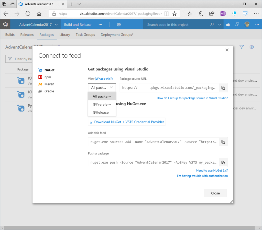Image resolution: width=262 pixels, height=230 pixels.
Task: Select Maven feed type
Action: tap(46, 84)
